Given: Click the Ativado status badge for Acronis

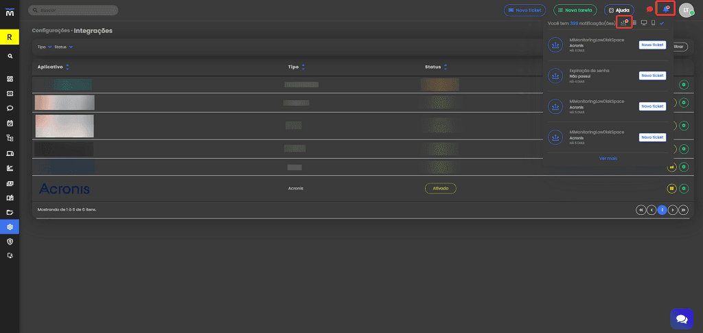Looking at the screenshot, I should 440,188.
